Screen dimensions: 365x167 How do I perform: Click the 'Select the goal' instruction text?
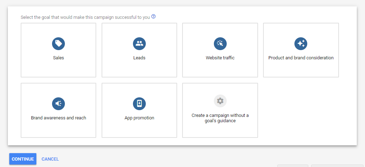[85, 17]
